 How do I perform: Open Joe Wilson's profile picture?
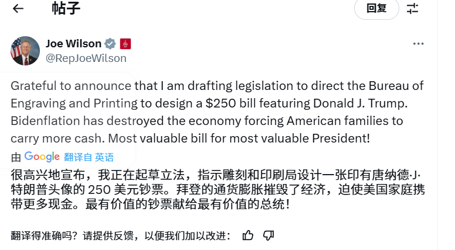pyautogui.click(x=25, y=51)
